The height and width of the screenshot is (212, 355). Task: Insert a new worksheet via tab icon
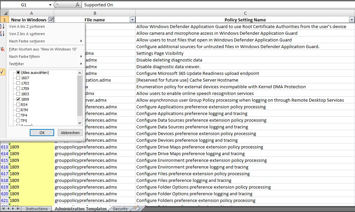pos(137,209)
